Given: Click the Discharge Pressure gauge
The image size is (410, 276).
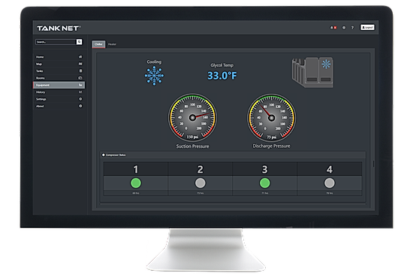Looking at the screenshot, I should [271, 118].
